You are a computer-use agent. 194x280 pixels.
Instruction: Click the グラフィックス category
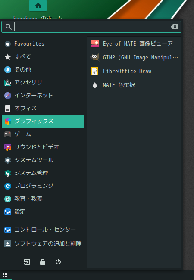(43, 121)
